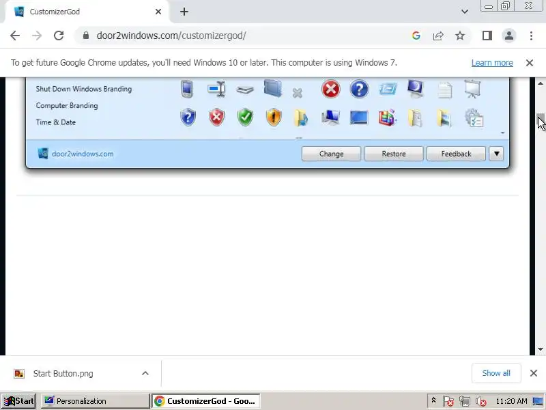Open a new tab

point(184,12)
